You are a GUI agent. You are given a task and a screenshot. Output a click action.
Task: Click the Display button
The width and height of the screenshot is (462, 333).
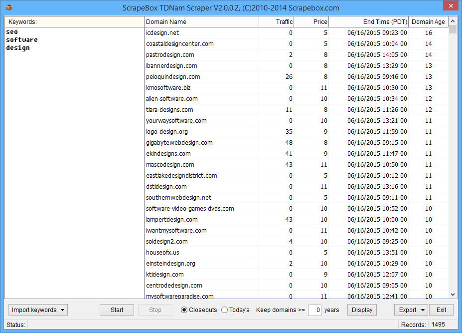tap(362, 310)
